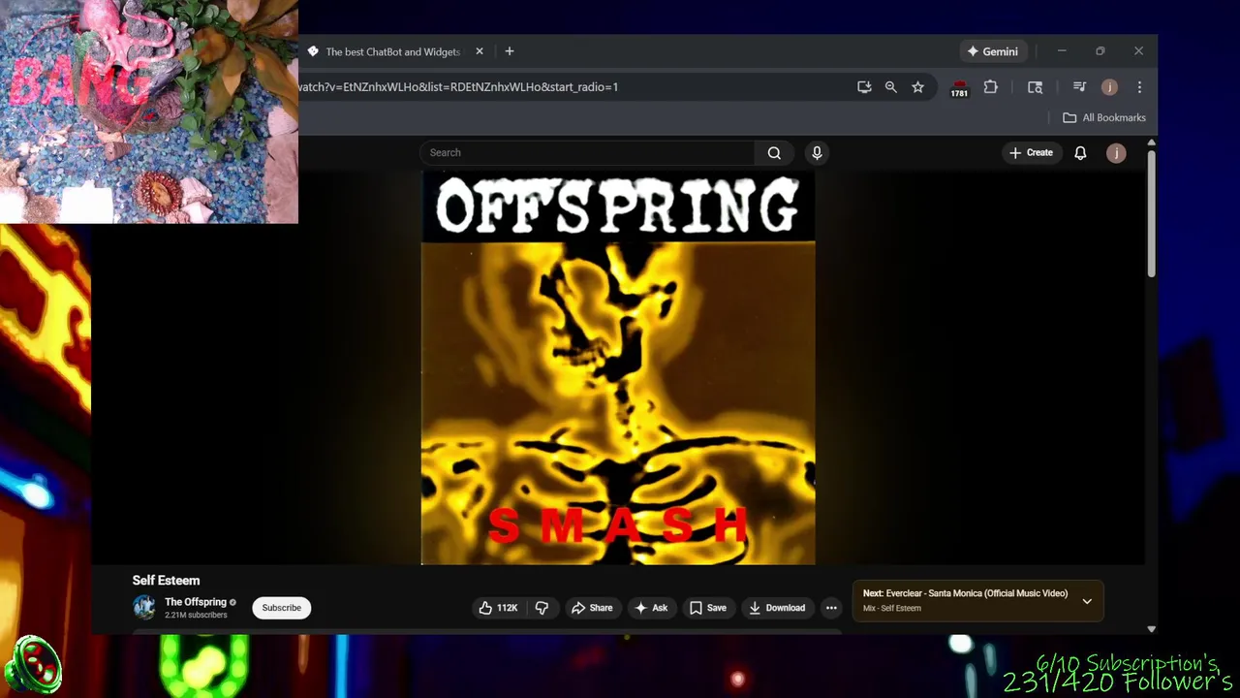Open The Offspring channel avatar
The image size is (1240, 698).
pyautogui.click(x=144, y=608)
